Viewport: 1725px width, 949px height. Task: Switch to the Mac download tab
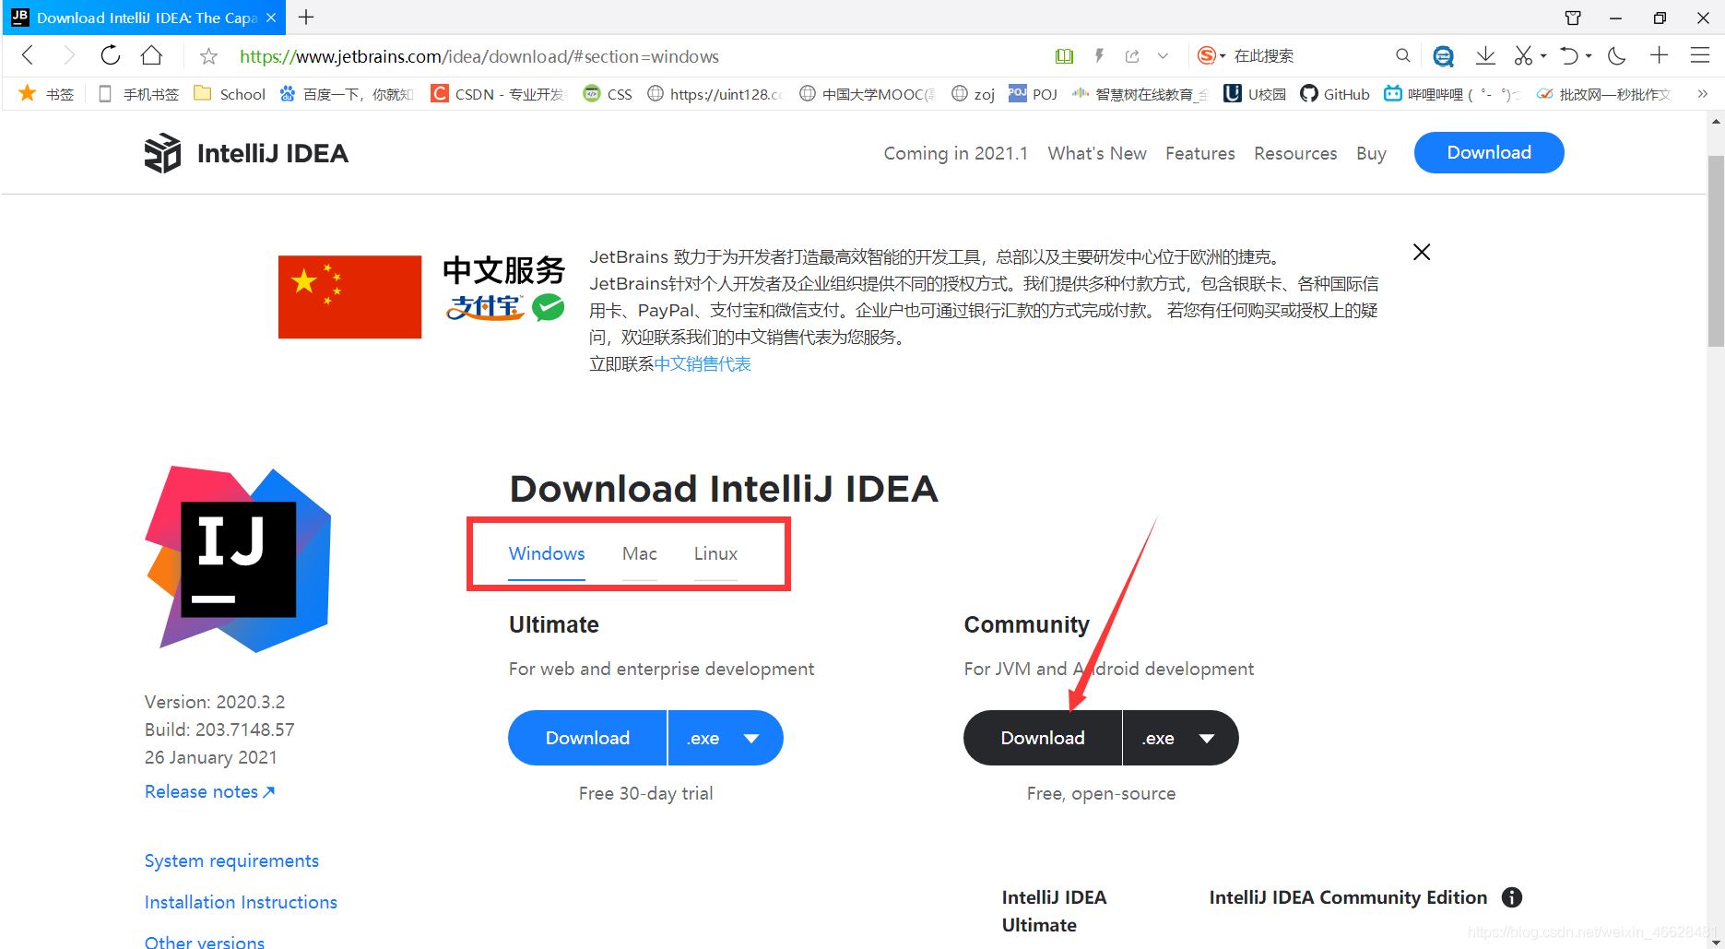click(x=639, y=553)
